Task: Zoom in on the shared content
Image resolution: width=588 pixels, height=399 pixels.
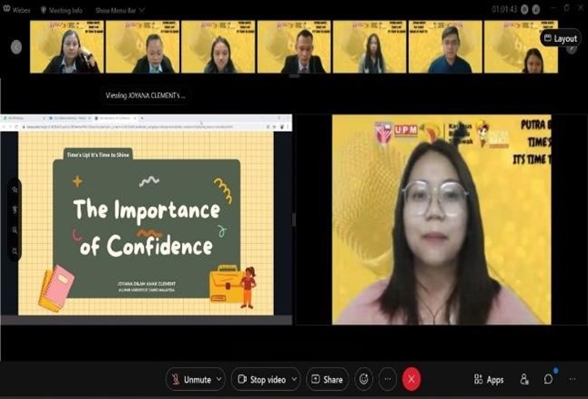Action: tap(15, 230)
